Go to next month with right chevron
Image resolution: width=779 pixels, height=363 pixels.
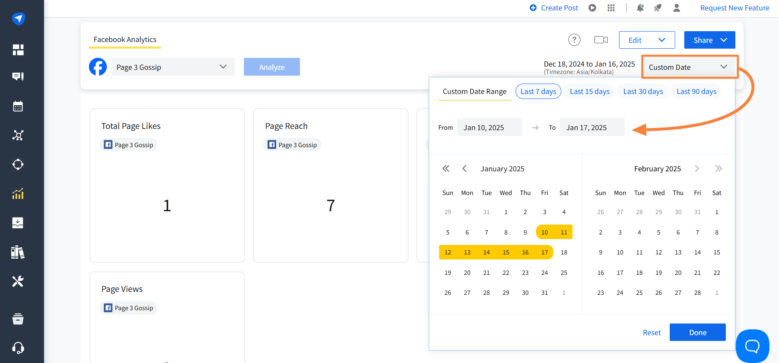click(x=697, y=169)
